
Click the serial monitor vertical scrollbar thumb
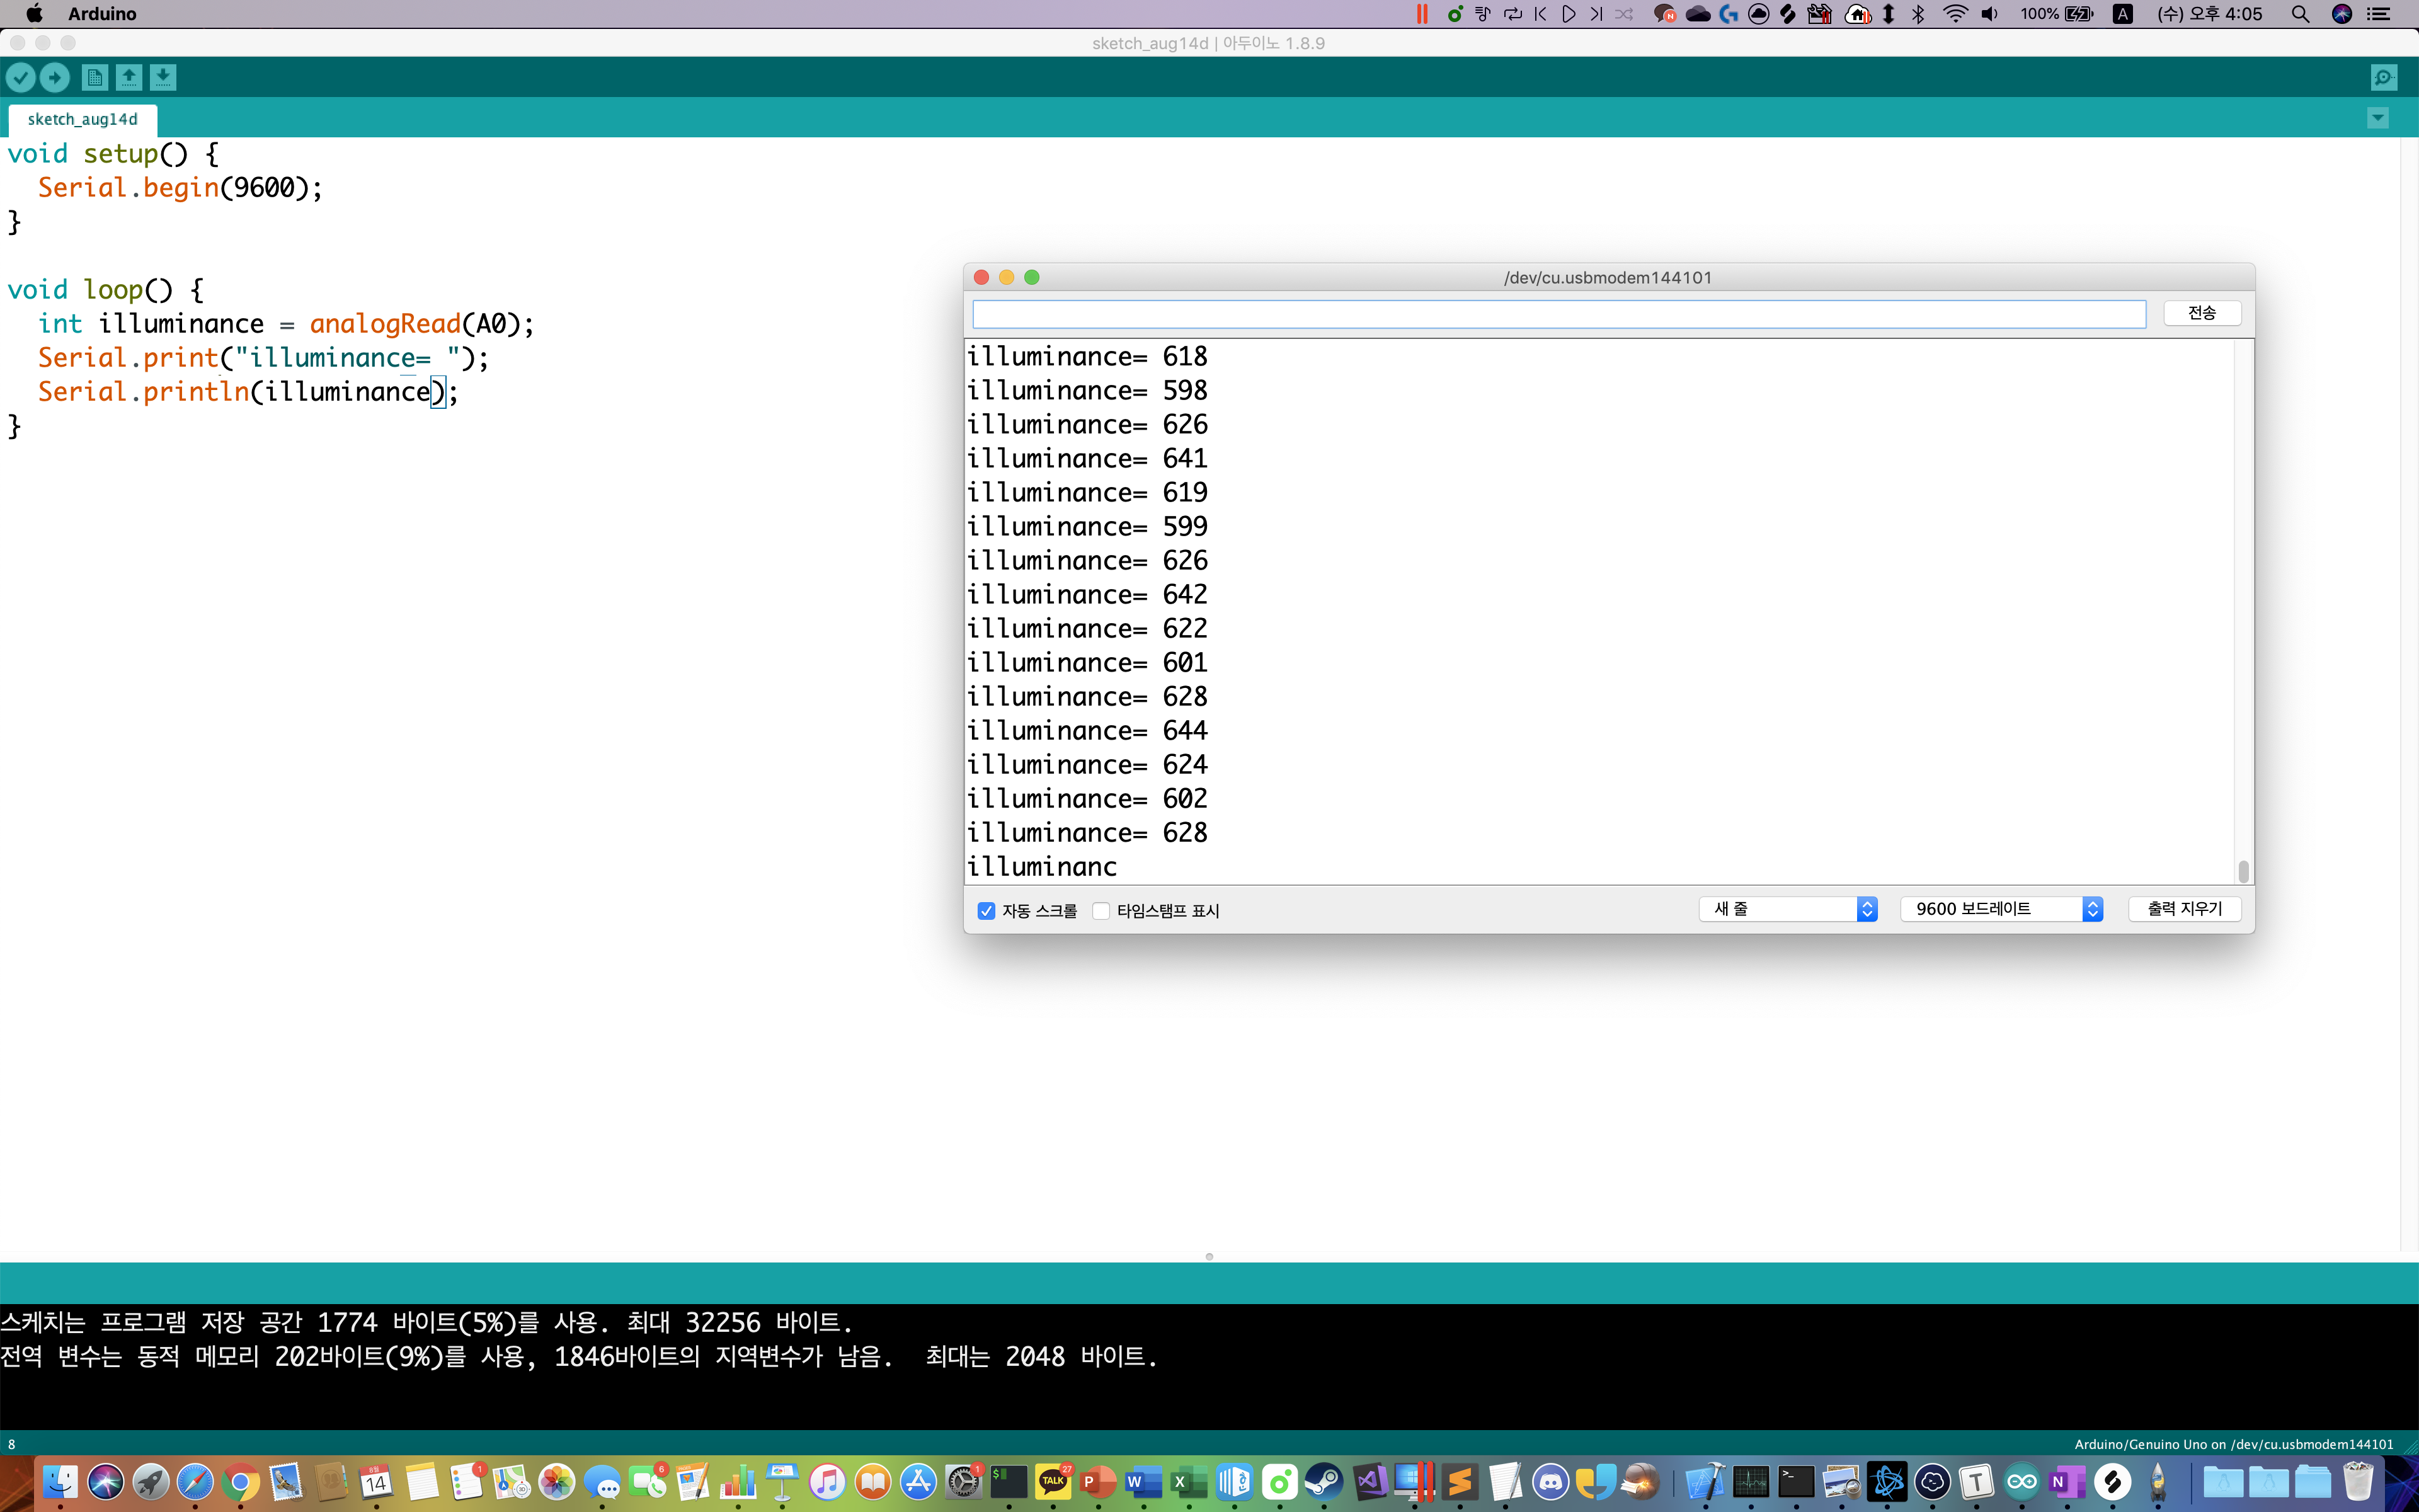pyautogui.click(x=2243, y=871)
